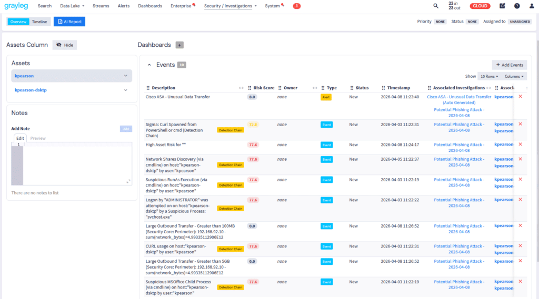Hide the Assets Column
The image size is (539, 299).
click(65, 45)
